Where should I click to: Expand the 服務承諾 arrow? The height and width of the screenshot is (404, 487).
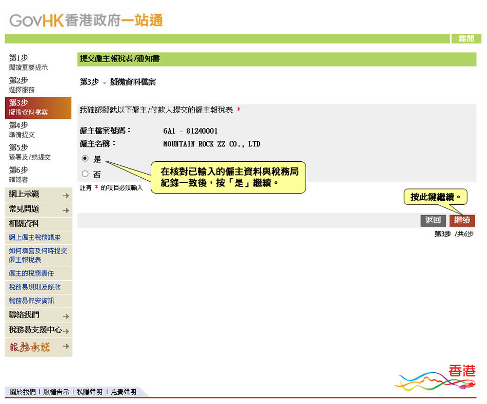[x=66, y=346]
